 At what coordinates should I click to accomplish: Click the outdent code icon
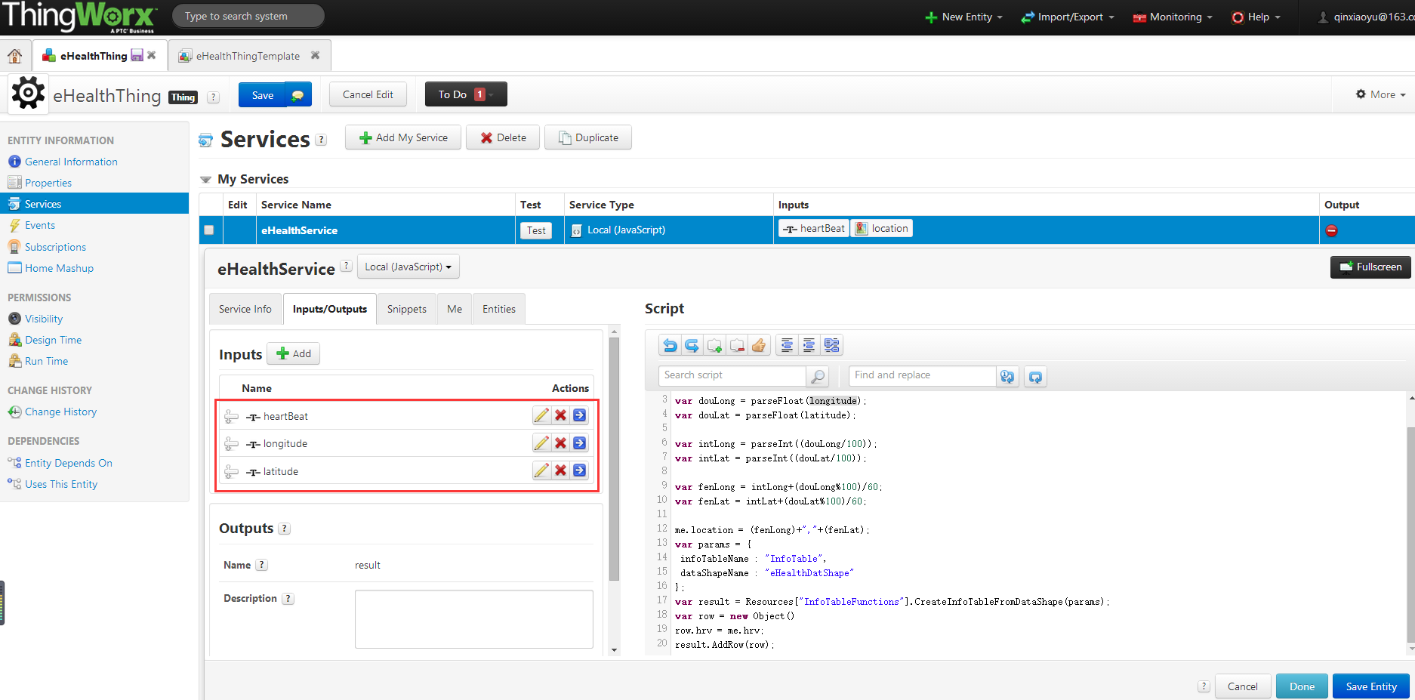[x=787, y=345]
